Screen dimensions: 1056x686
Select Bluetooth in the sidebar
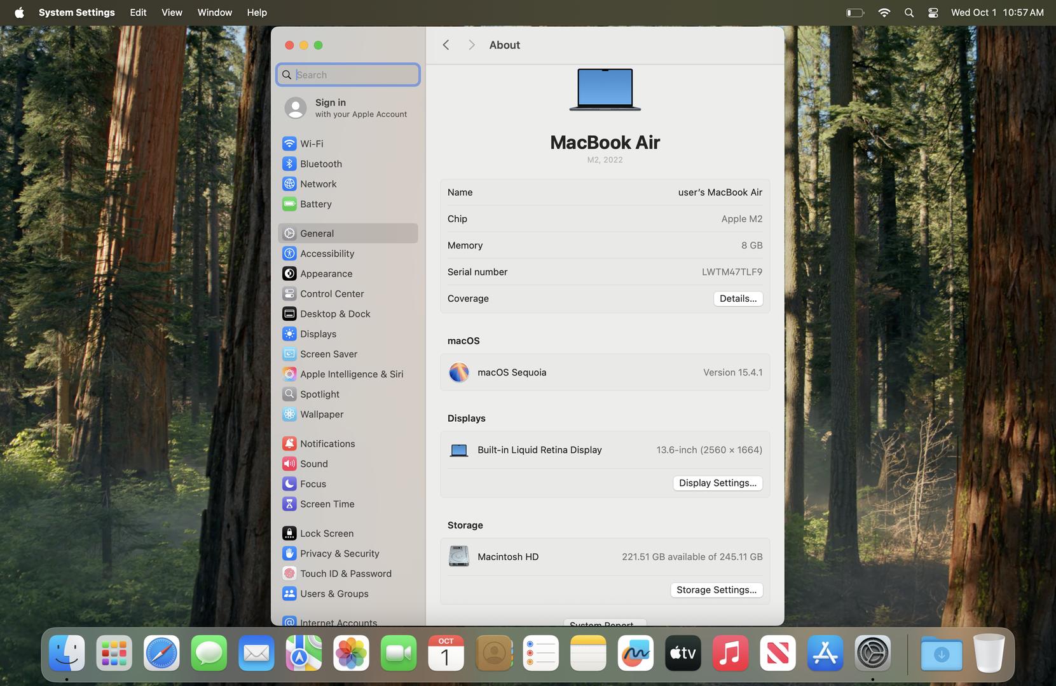coord(320,164)
